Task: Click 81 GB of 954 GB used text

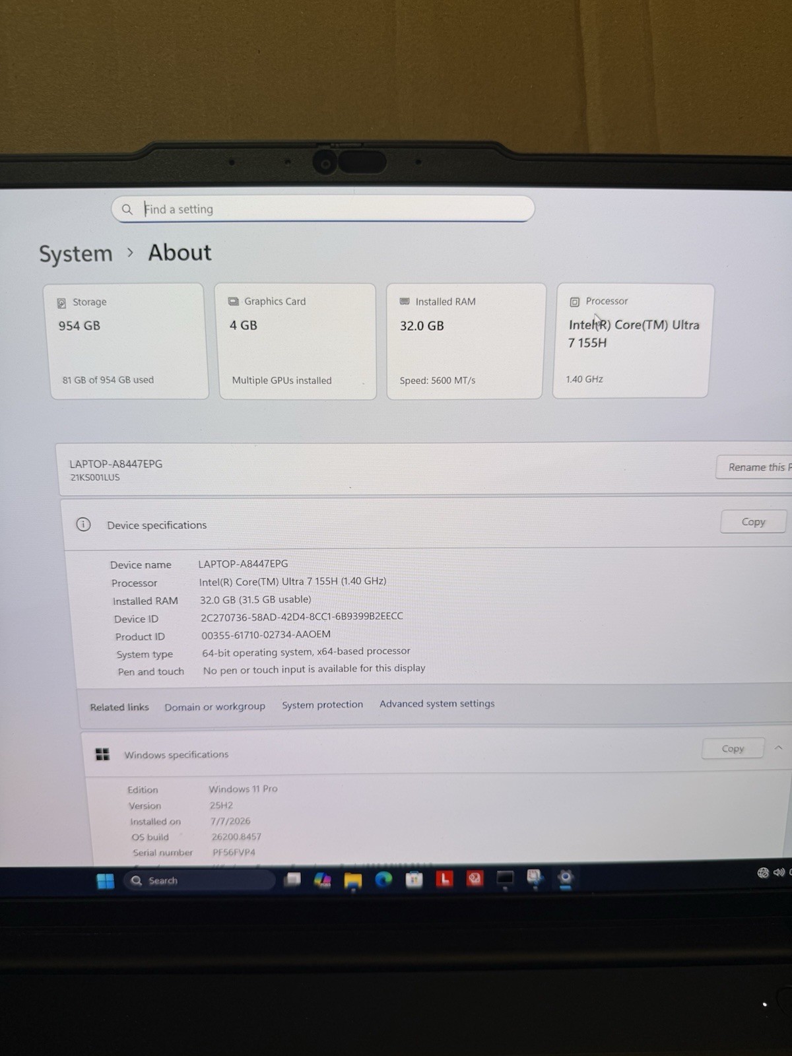Action: click(108, 380)
